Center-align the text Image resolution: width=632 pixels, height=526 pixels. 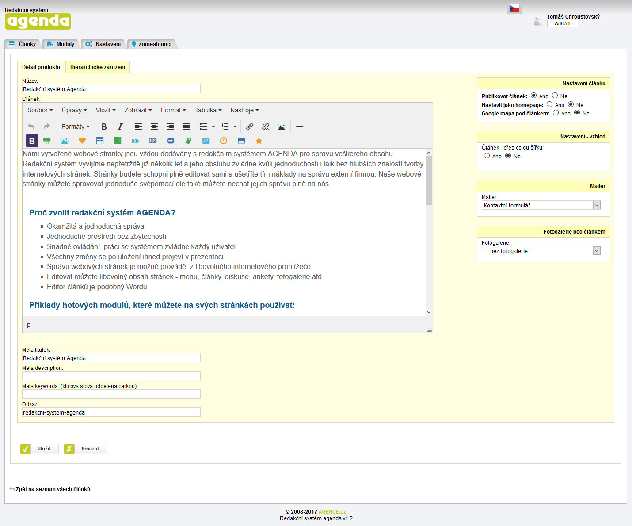click(154, 127)
